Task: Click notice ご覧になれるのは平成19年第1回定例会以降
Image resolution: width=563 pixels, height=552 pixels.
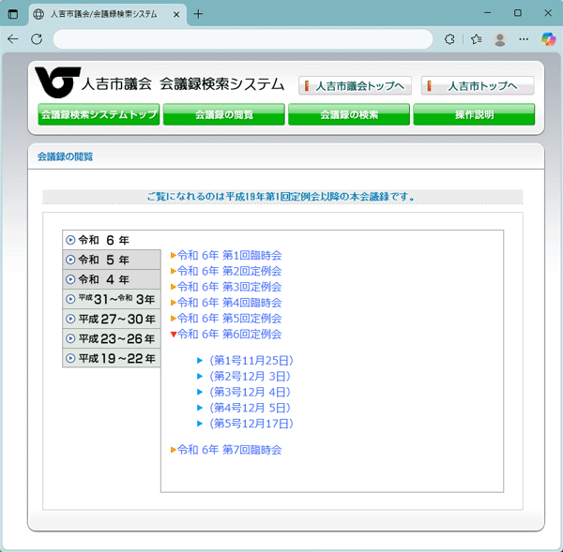Action: pos(281,197)
